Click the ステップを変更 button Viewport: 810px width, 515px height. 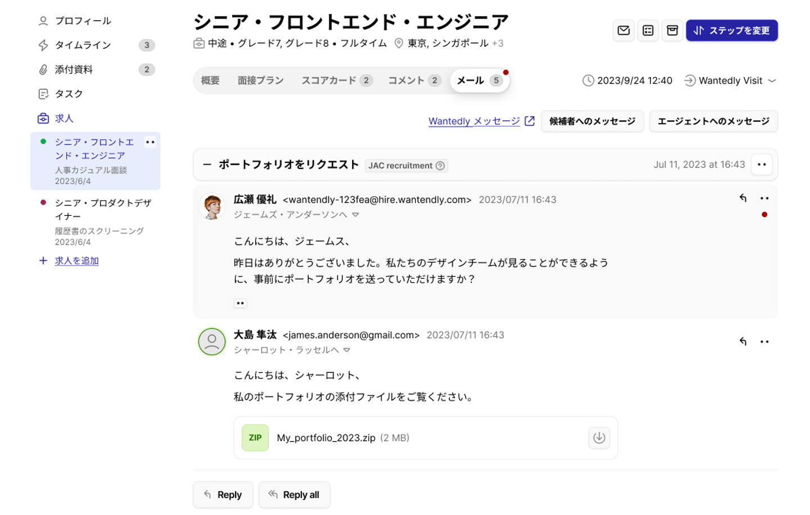click(731, 30)
